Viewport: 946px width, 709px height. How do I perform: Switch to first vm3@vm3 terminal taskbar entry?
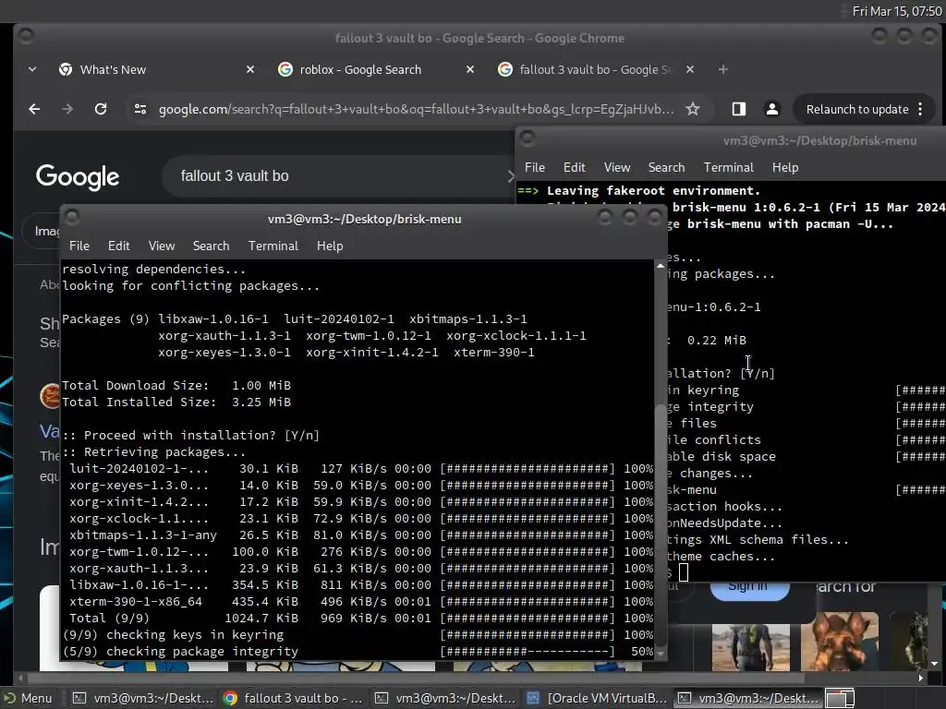pyautogui.click(x=143, y=698)
